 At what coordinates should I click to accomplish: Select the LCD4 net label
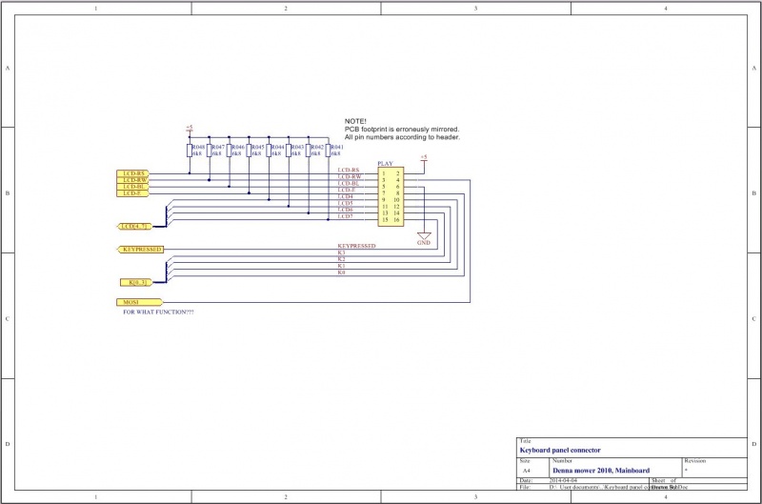point(345,196)
